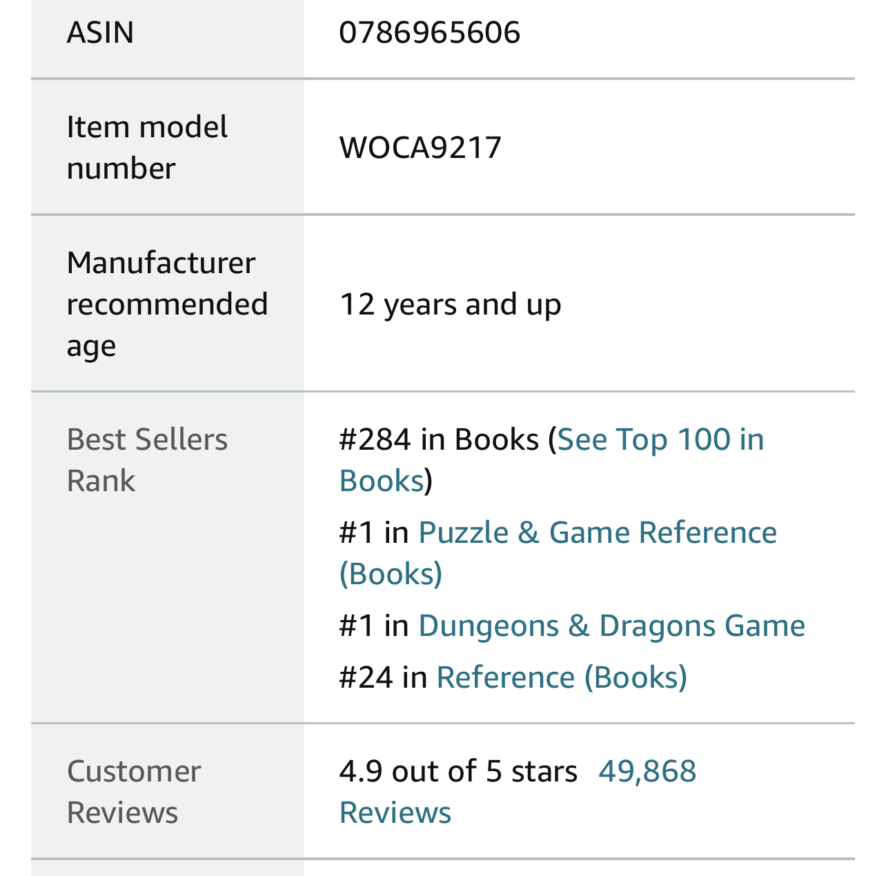Click the Customer Reviews row label

(134, 792)
